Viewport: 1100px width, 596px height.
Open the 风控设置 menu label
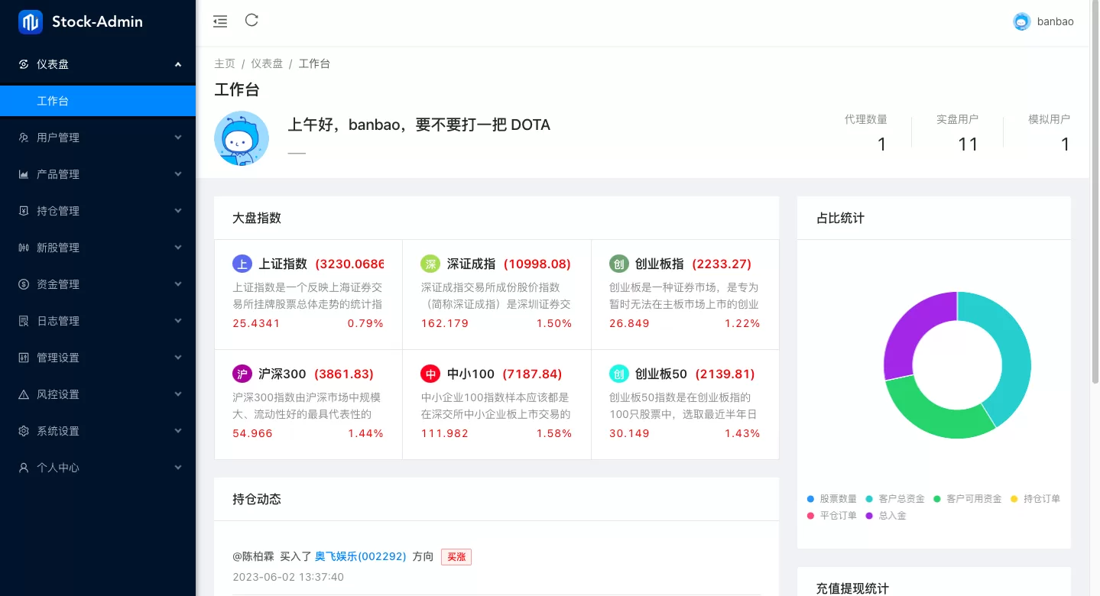tap(58, 394)
